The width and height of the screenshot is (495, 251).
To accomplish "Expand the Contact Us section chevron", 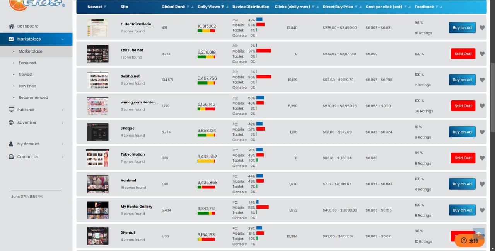I will (x=63, y=157).
